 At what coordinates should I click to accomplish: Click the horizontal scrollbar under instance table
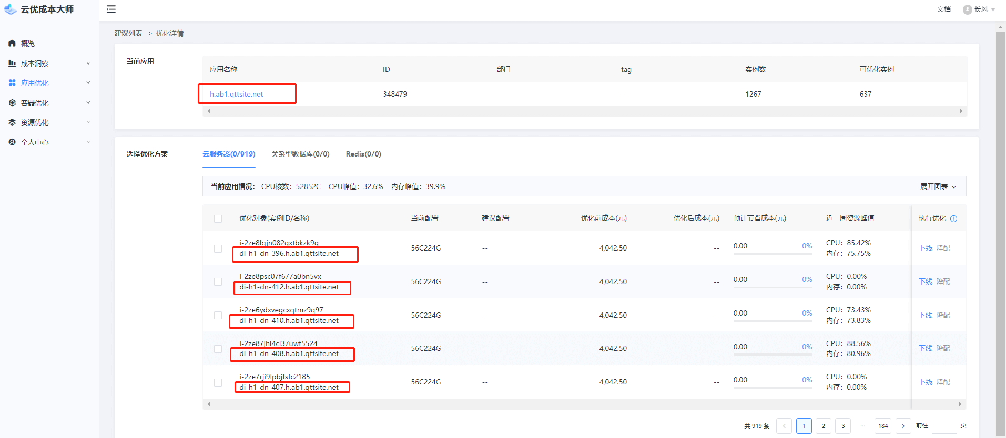(x=584, y=404)
